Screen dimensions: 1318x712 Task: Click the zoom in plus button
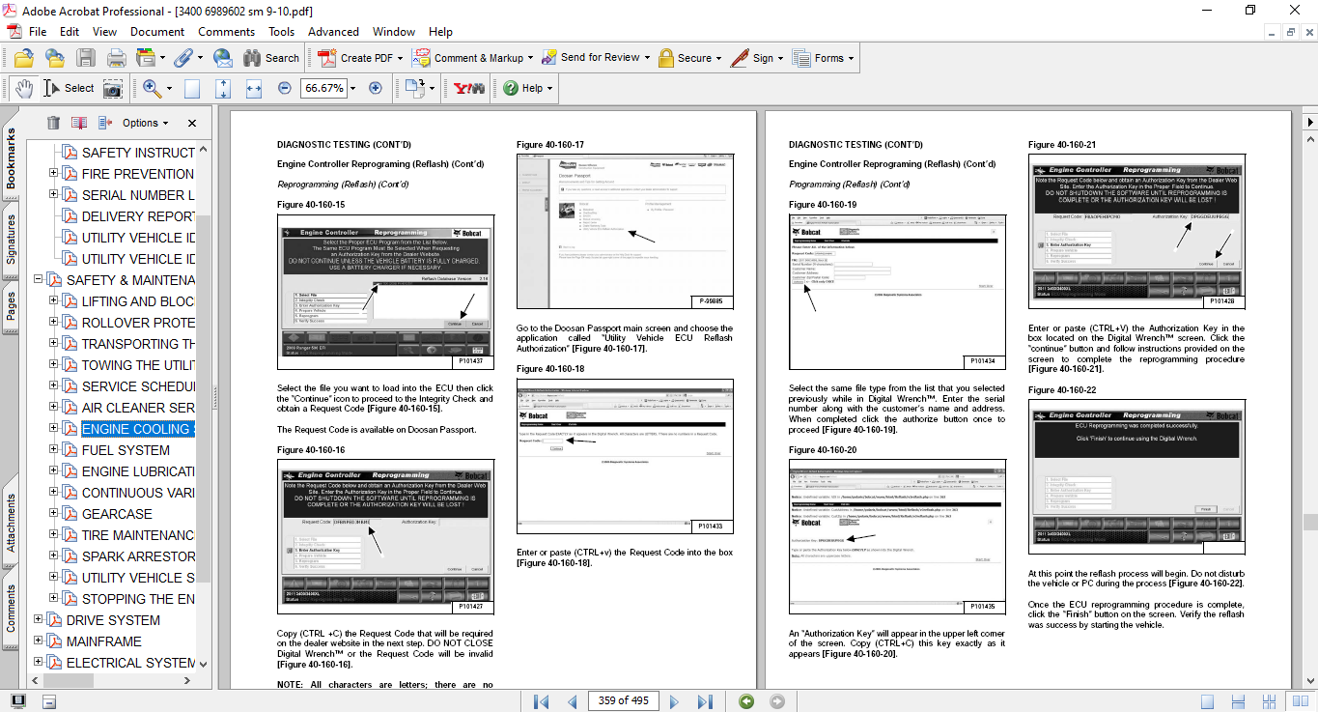(x=376, y=88)
